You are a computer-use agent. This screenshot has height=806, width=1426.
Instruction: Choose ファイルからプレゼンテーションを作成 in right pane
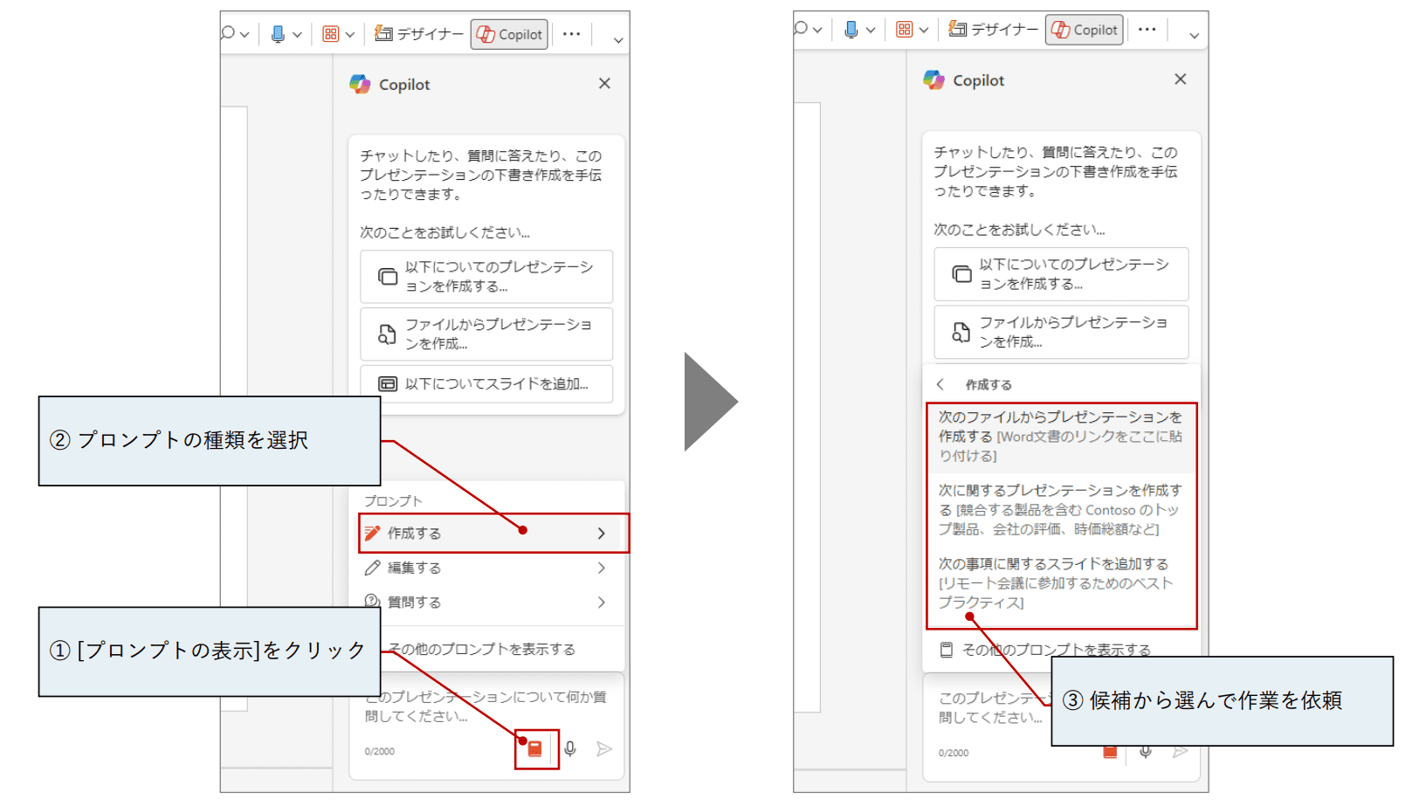(x=1061, y=332)
